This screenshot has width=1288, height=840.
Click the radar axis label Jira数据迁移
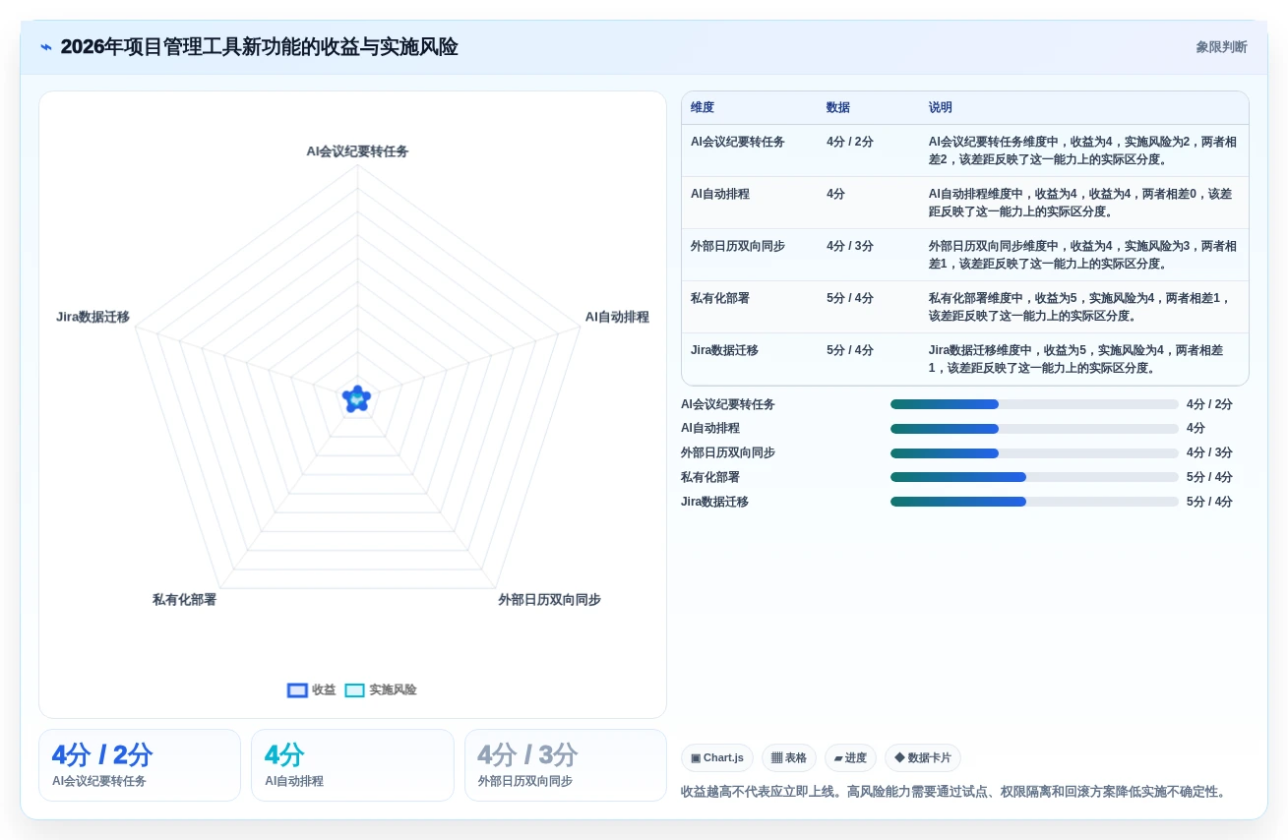92,317
